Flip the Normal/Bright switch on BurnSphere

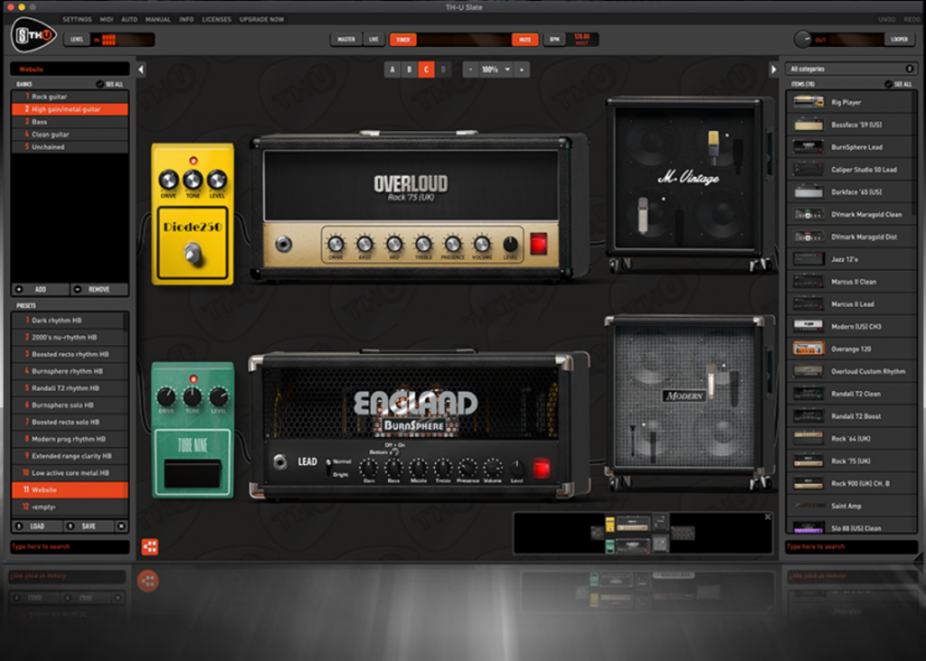328,467
